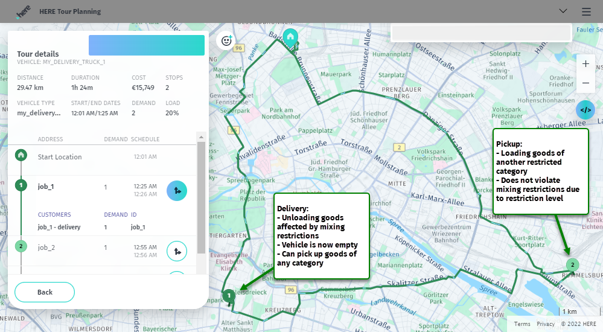
Task: Open the code view button
Action: [585, 110]
